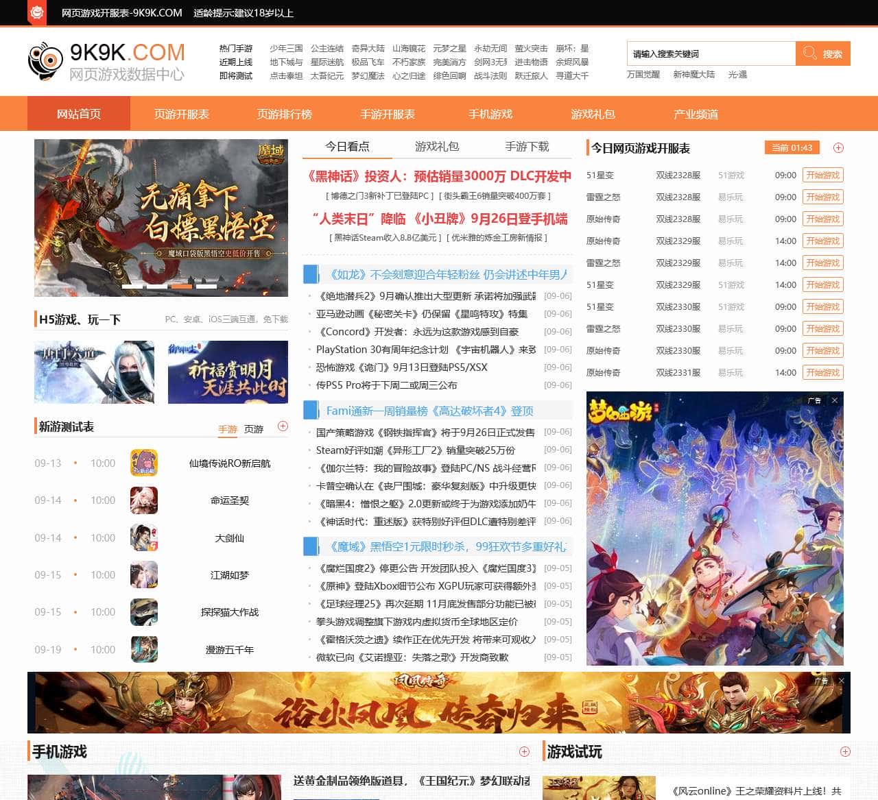The width and height of the screenshot is (878, 800).
Task: Click the 当前 01:43 time badge
Action: pos(792,148)
